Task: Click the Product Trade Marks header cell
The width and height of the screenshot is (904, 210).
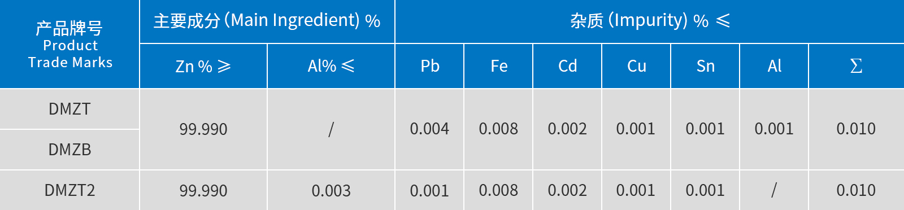Action: (x=69, y=44)
